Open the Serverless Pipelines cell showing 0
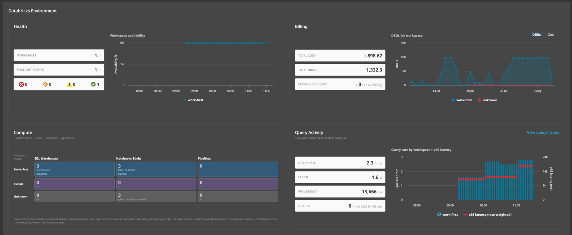The width and height of the screenshot is (572, 235). [238, 169]
